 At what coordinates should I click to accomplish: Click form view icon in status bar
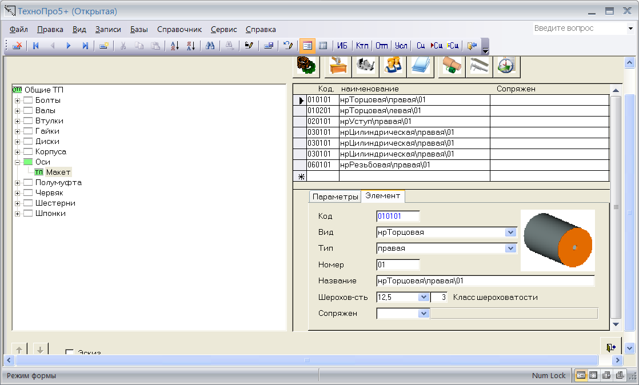pos(581,375)
